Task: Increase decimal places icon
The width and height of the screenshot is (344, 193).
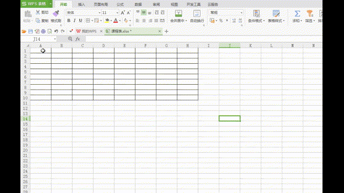Action: click(x=234, y=20)
